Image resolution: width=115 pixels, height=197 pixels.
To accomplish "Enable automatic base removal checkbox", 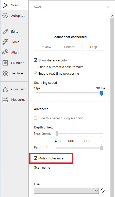I will [x=36, y=67].
